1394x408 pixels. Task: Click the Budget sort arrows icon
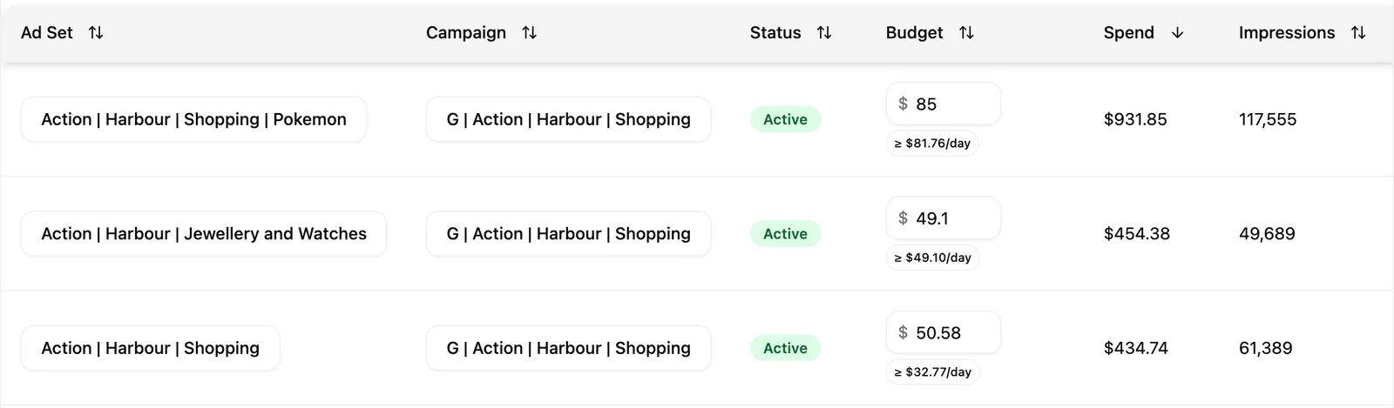pyautogui.click(x=966, y=33)
